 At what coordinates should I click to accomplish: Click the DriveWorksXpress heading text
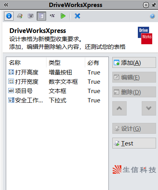[38, 31]
